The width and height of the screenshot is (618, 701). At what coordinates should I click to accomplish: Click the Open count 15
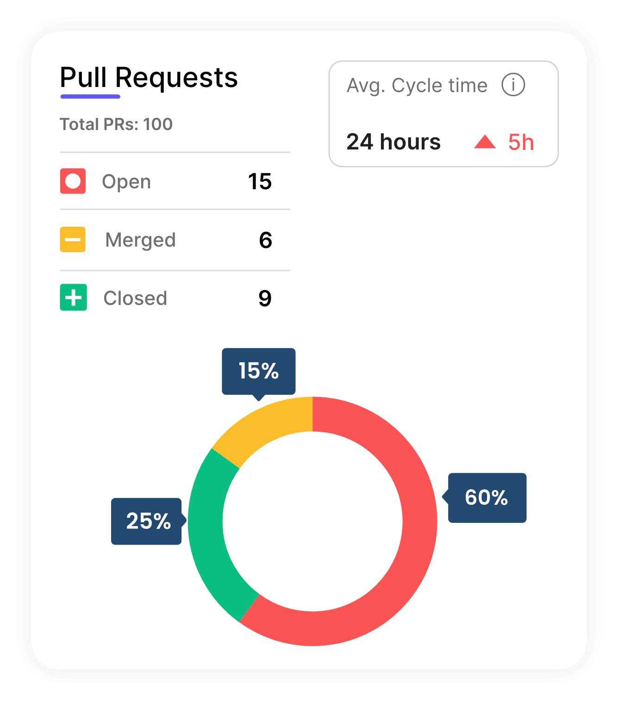click(x=260, y=181)
